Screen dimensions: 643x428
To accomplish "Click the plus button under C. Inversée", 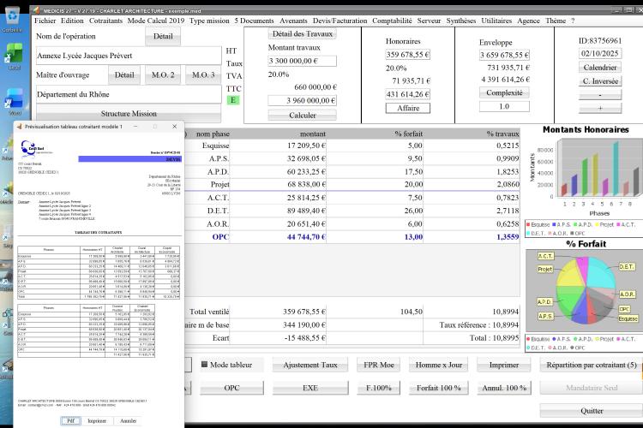I will tap(600, 108).
